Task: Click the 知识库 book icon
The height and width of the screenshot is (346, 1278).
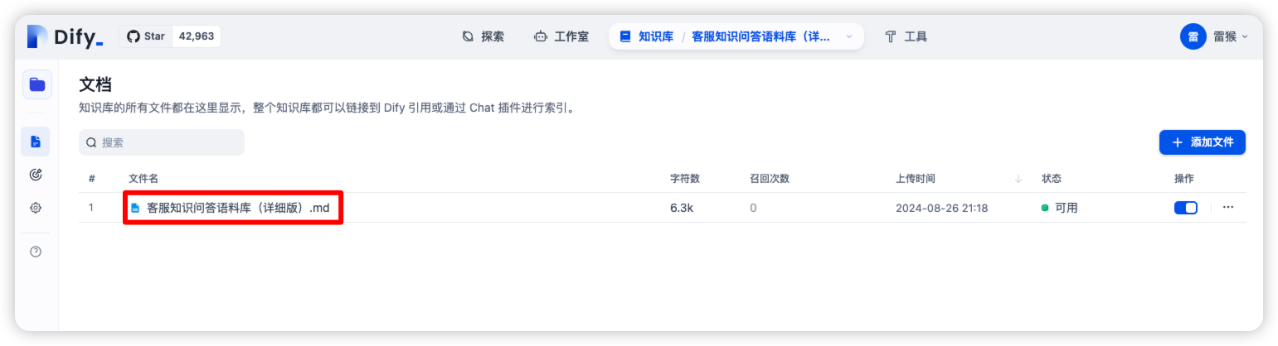Action: pos(624,36)
